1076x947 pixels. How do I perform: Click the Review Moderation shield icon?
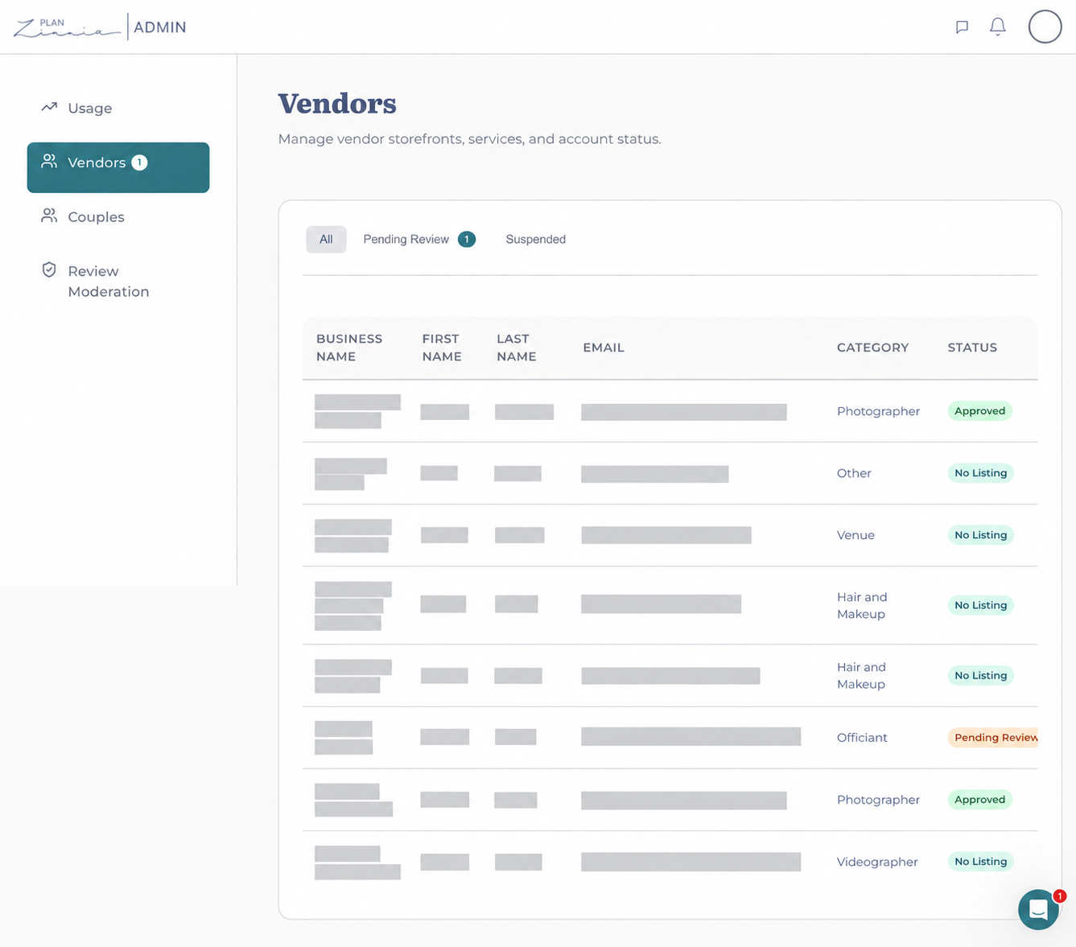[x=49, y=270]
